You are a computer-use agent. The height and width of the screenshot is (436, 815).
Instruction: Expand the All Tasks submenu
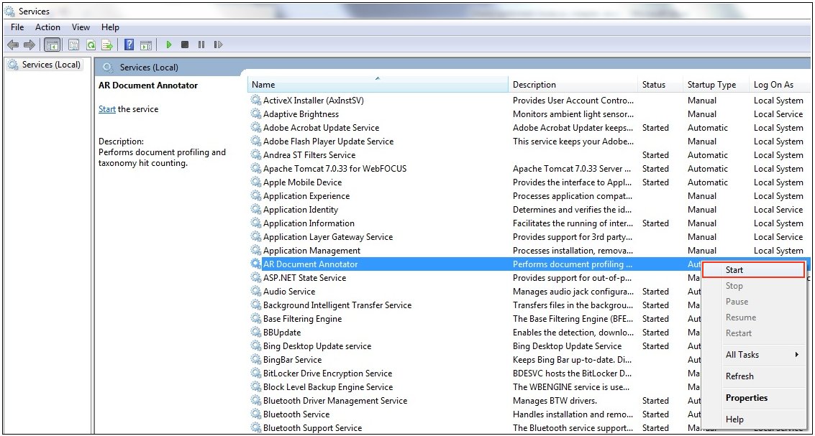tap(753, 355)
